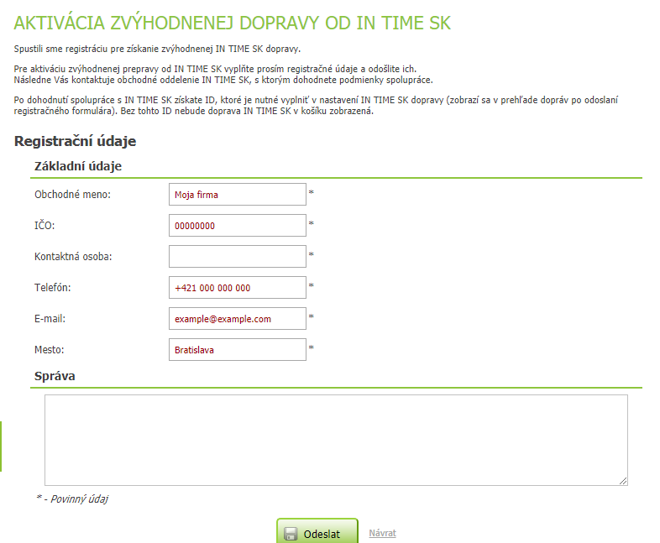
Task: Click the IČO label
Action: pyautogui.click(x=45, y=225)
